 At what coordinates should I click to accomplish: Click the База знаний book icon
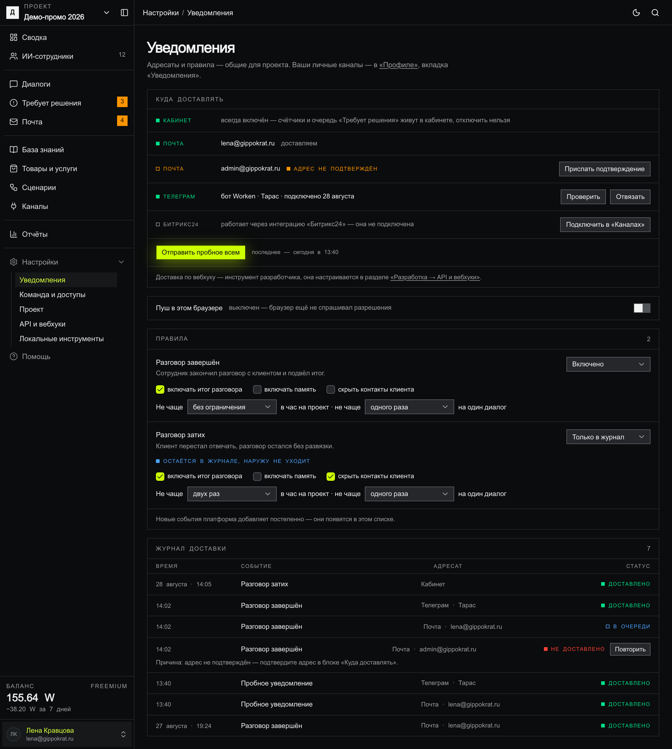pyautogui.click(x=14, y=150)
